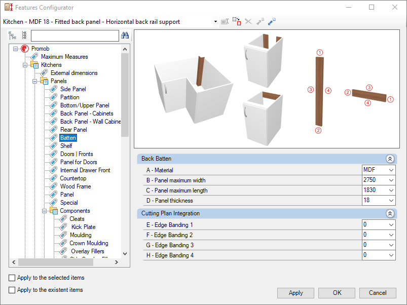Click the tag icon beside Kick Plate
Viewport: 407px width, 305px height.
(63, 227)
